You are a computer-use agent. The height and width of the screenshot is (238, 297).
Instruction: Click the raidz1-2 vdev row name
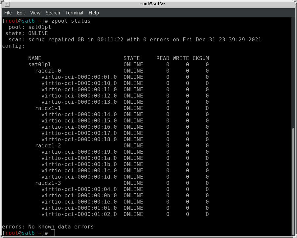click(48, 146)
